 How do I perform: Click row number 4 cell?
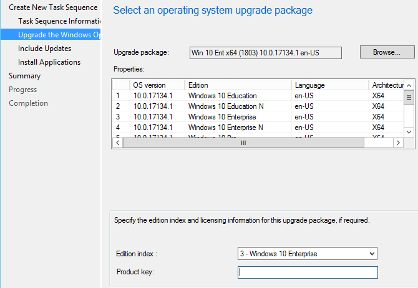[x=121, y=128]
